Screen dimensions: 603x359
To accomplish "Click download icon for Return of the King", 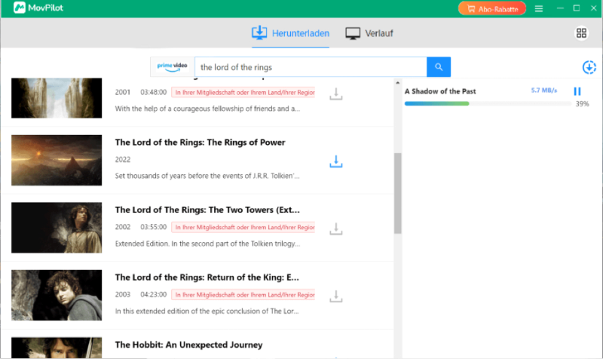I will (335, 296).
